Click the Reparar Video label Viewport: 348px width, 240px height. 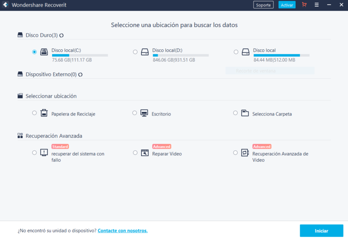[x=167, y=154]
